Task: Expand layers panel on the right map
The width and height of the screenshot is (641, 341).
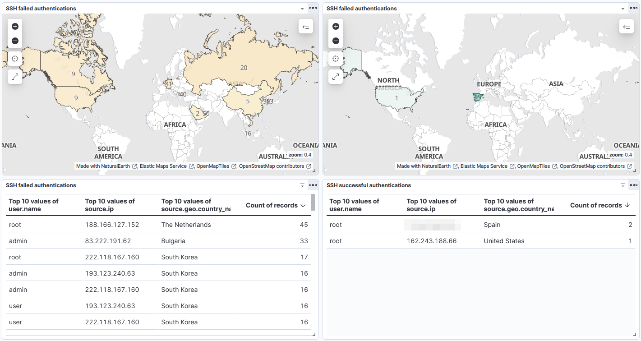Action: click(627, 27)
